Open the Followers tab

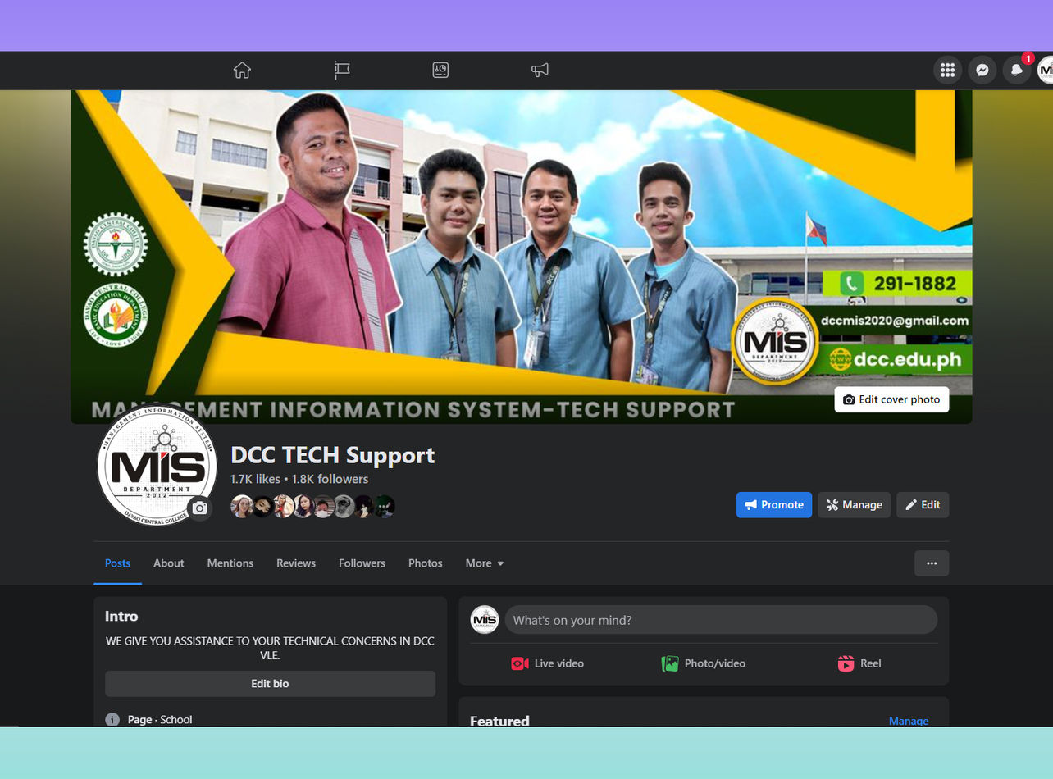pyautogui.click(x=362, y=563)
